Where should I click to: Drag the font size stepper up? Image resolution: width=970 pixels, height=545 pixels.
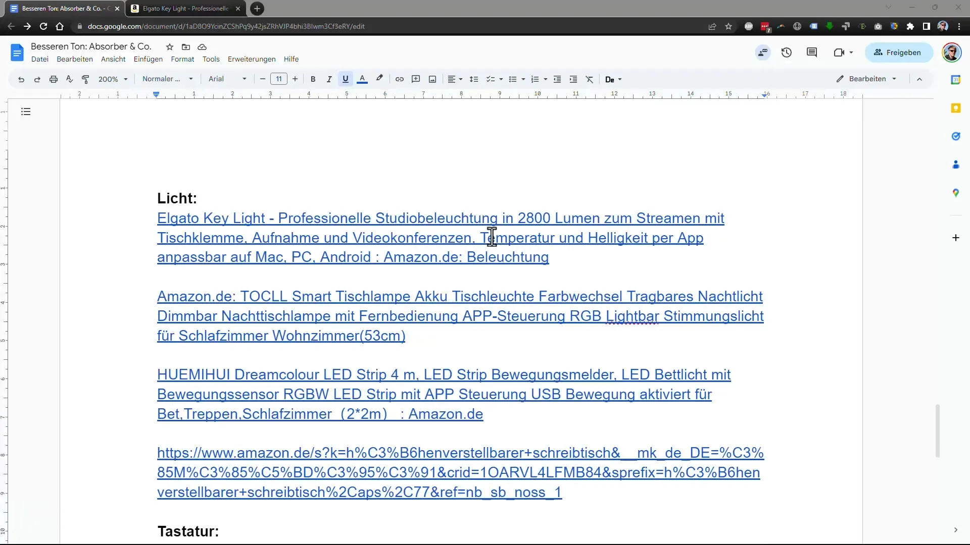point(296,79)
